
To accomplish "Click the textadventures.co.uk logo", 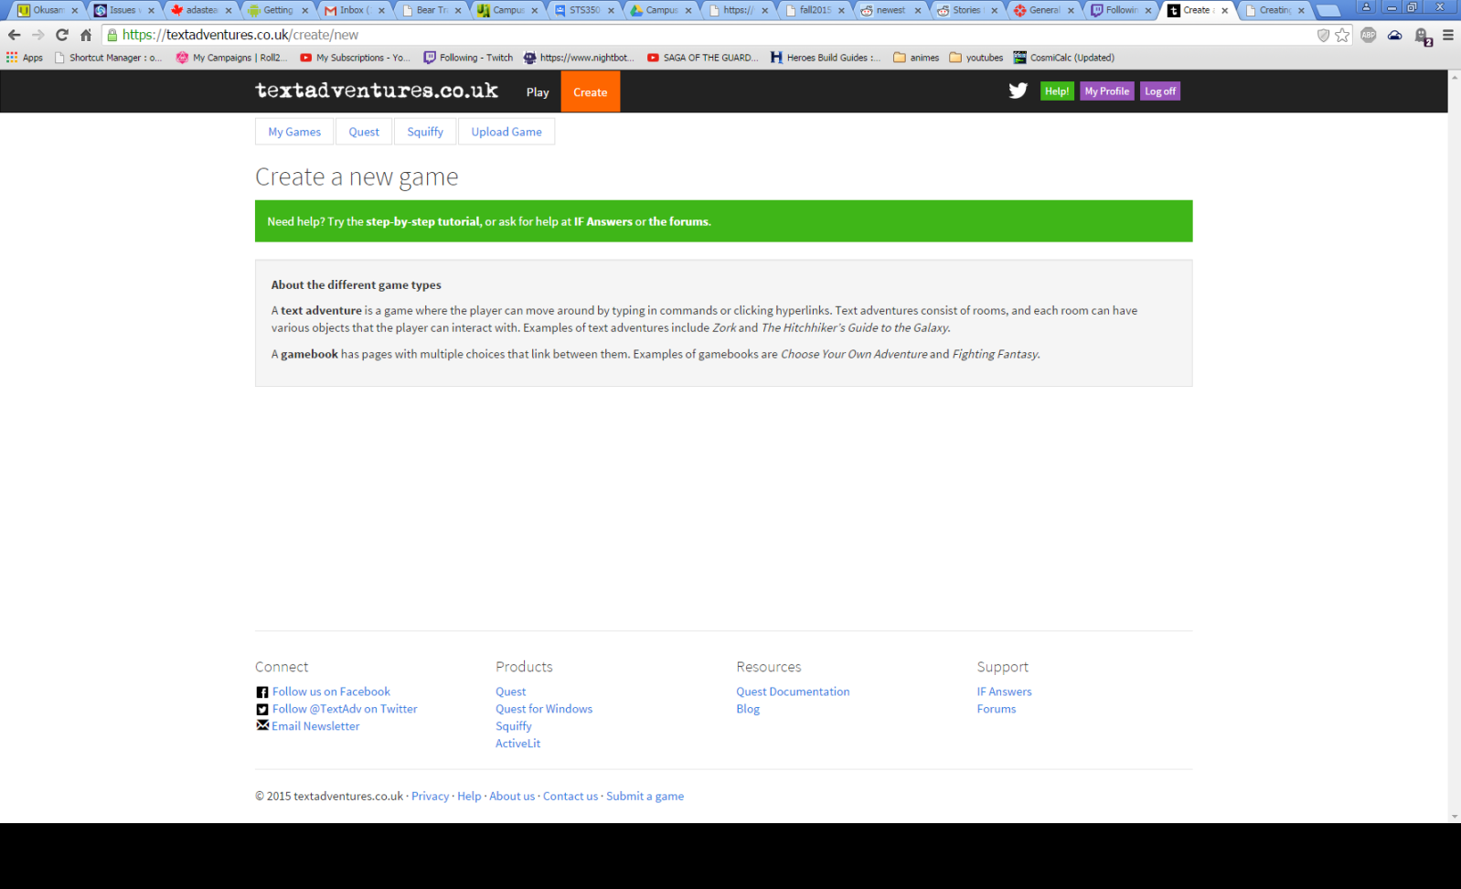I will pyautogui.click(x=377, y=91).
